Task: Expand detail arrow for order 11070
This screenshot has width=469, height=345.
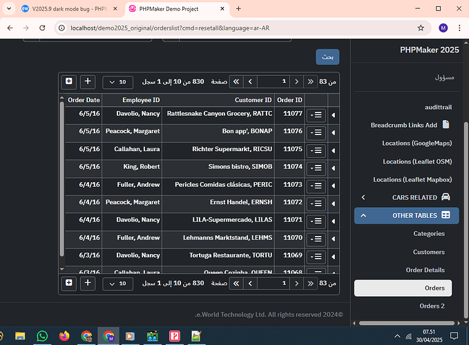Action: point(333,239)
